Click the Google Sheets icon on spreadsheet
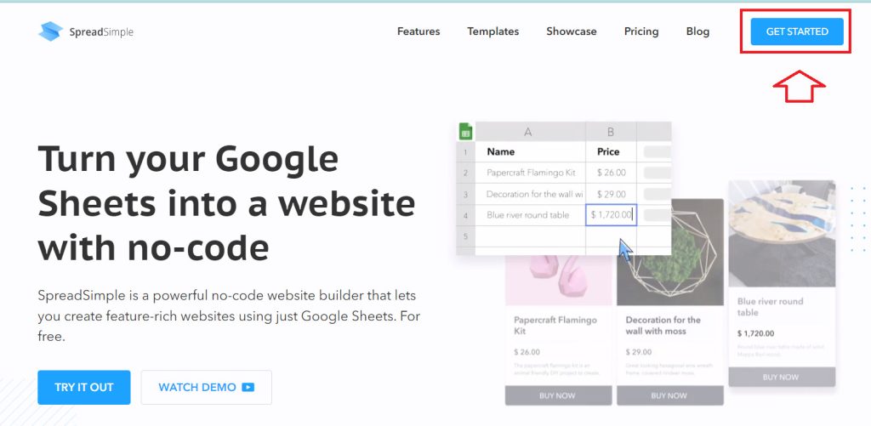The width and height of the screenshot is (871, 426). tap(465, 131)
